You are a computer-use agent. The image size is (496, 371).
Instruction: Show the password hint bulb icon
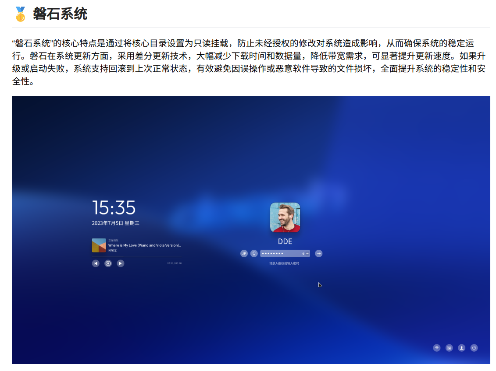[254, 254]
